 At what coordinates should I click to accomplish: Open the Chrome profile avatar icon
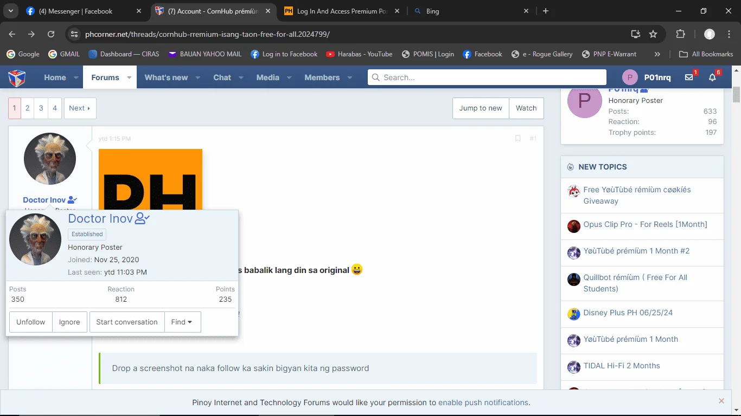click(710, 34)
